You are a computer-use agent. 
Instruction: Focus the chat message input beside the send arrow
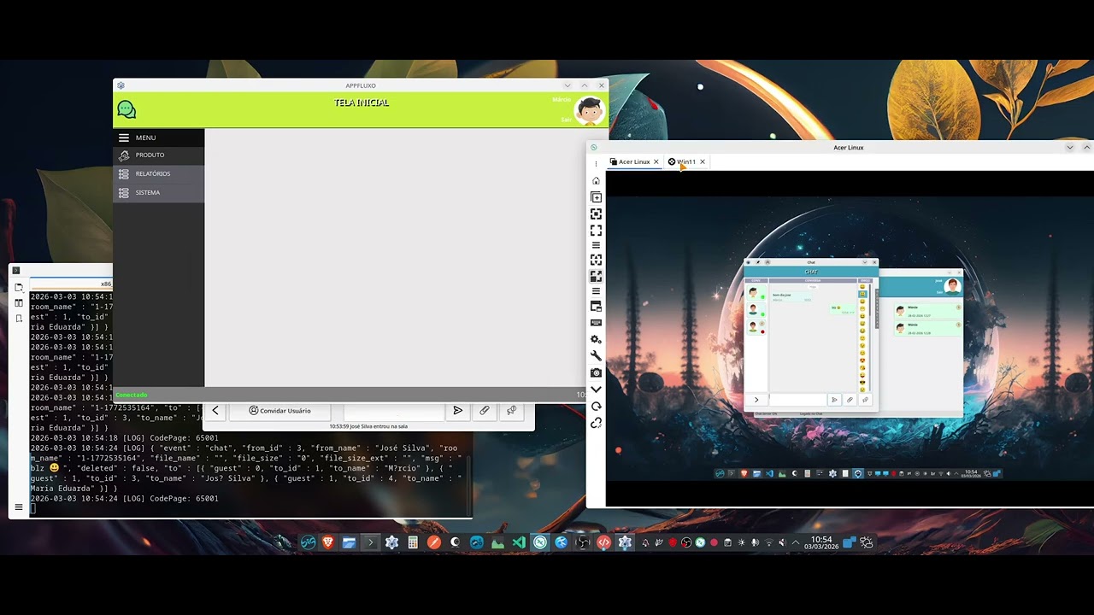tap(393, 412)
